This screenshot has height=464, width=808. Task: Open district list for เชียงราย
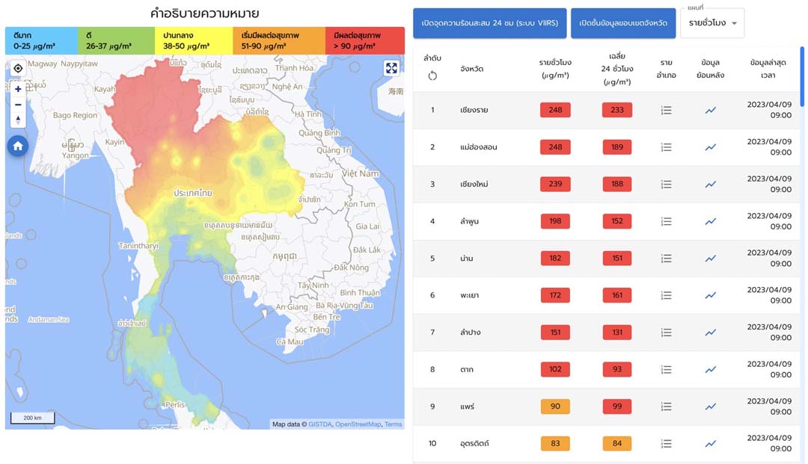point(666,111)
